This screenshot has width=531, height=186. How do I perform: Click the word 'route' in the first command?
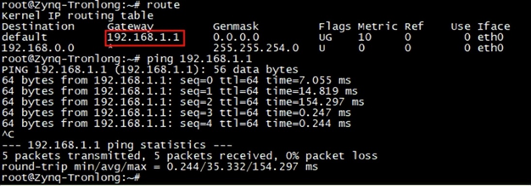coord(163,5)
